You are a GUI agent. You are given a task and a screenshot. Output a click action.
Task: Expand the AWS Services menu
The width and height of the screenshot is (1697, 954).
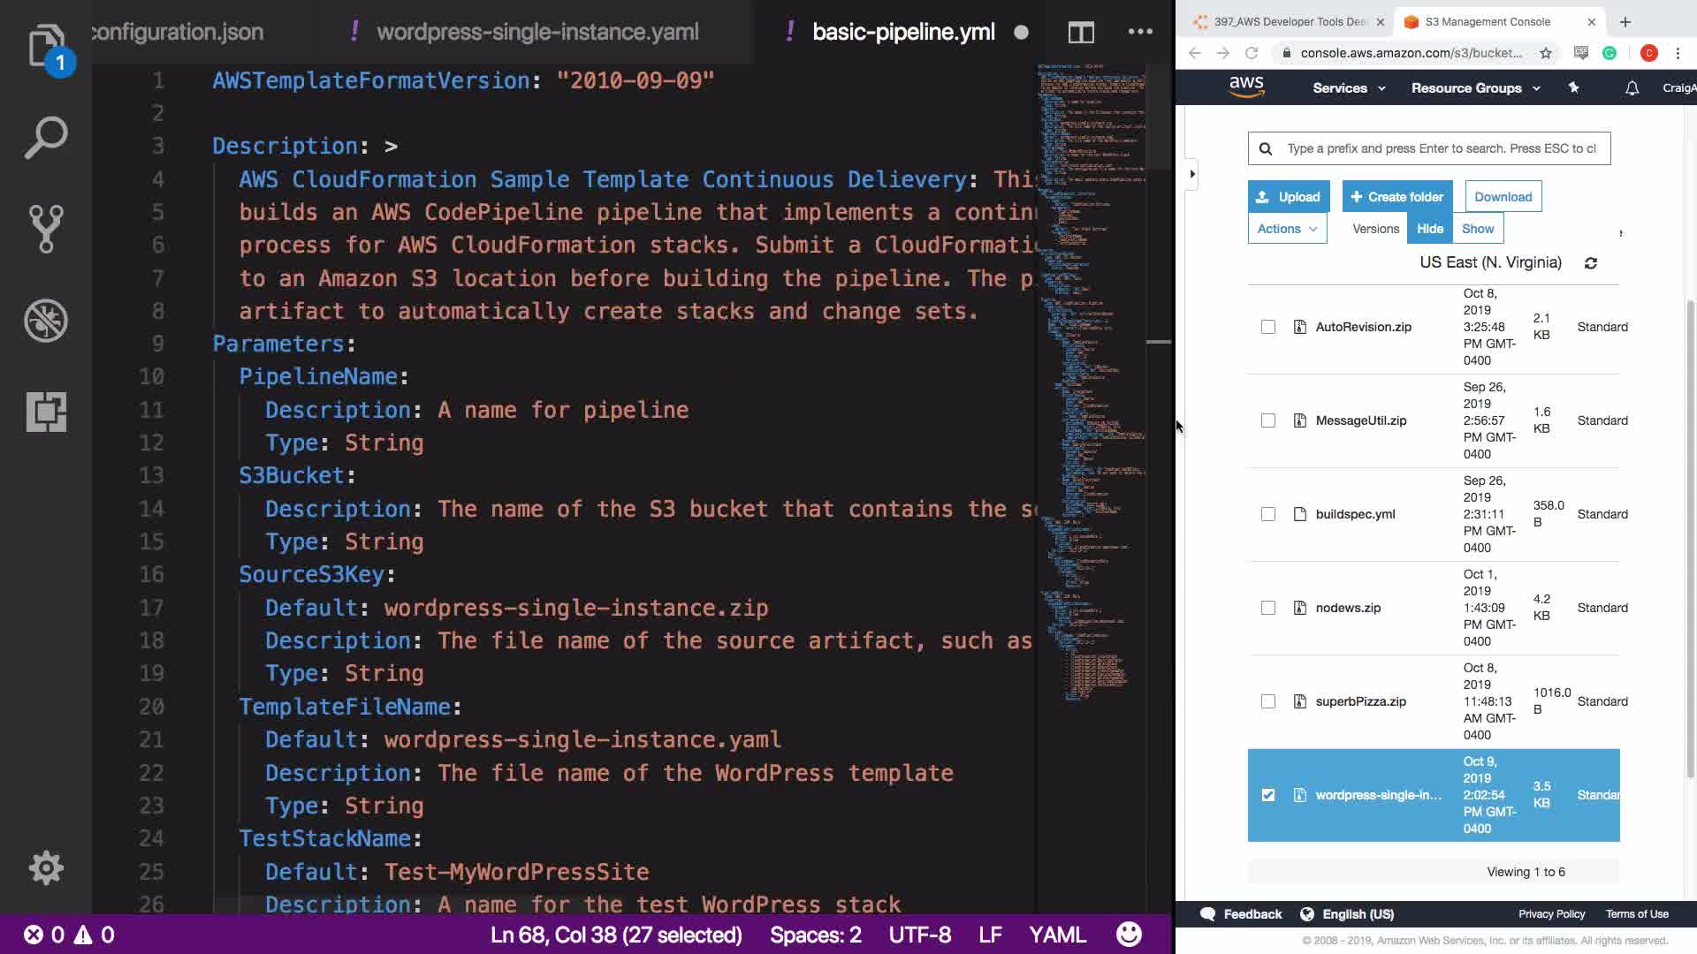(1348, 88)
